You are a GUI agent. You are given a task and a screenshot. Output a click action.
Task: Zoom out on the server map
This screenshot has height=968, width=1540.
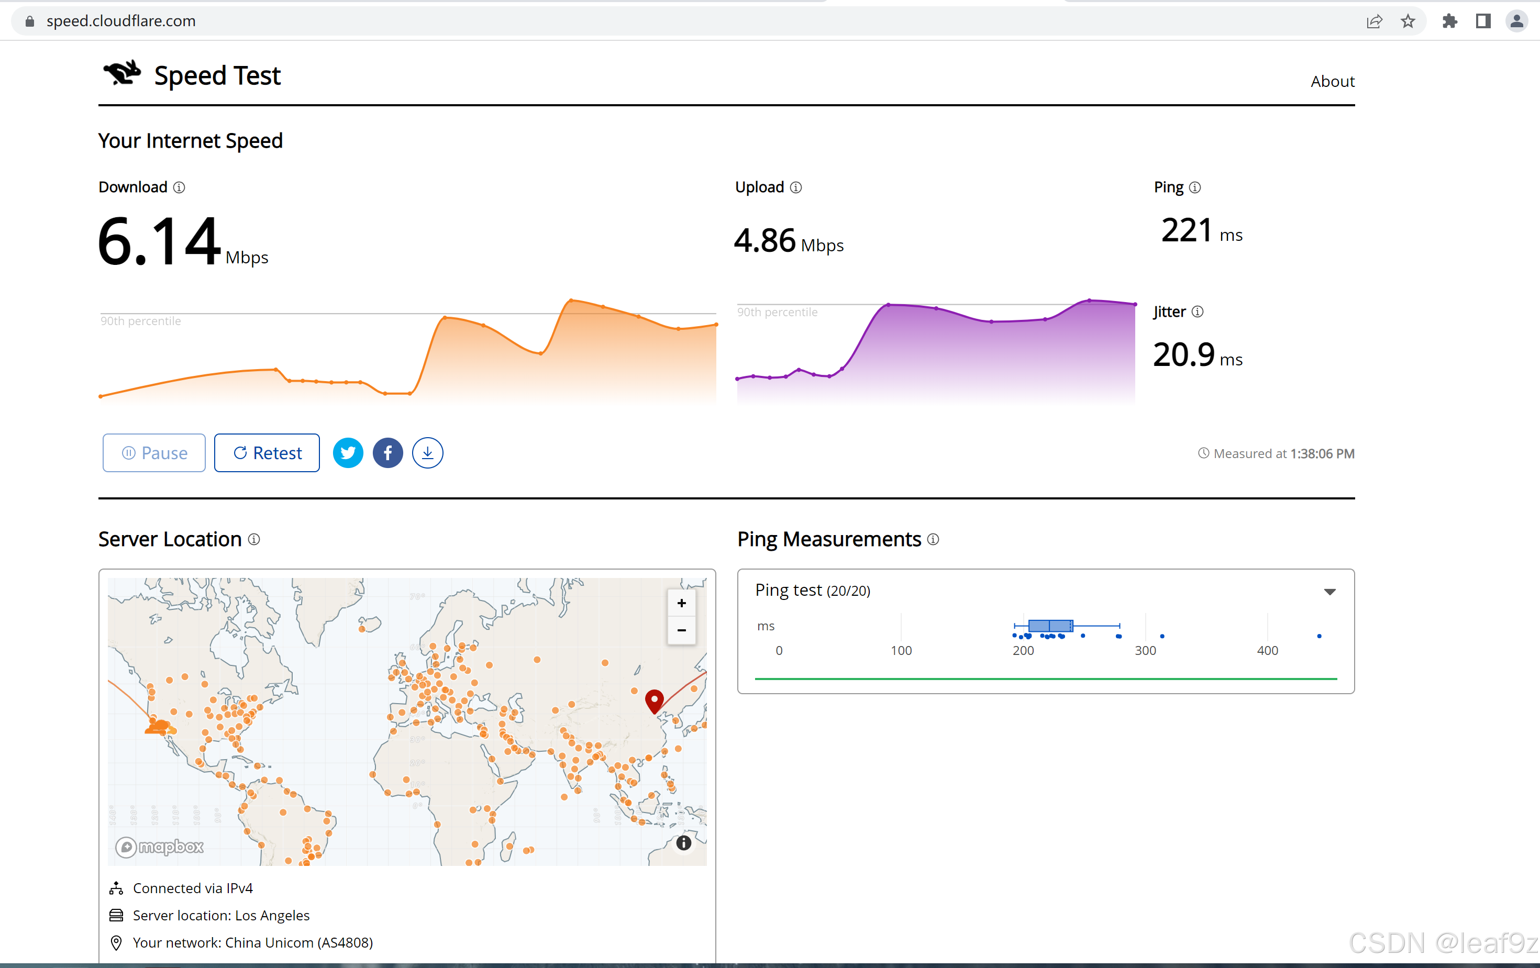pyautogui.click(x=681, y=630)
